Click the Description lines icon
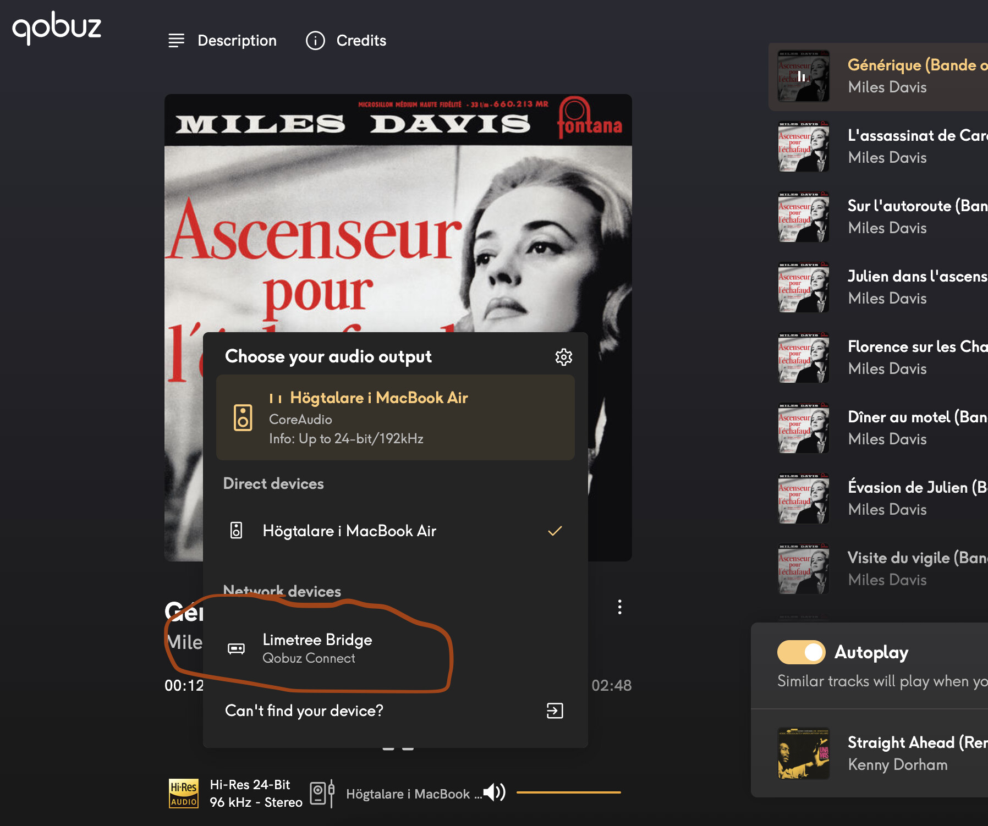The image size is (988, 826). [176, 41]
